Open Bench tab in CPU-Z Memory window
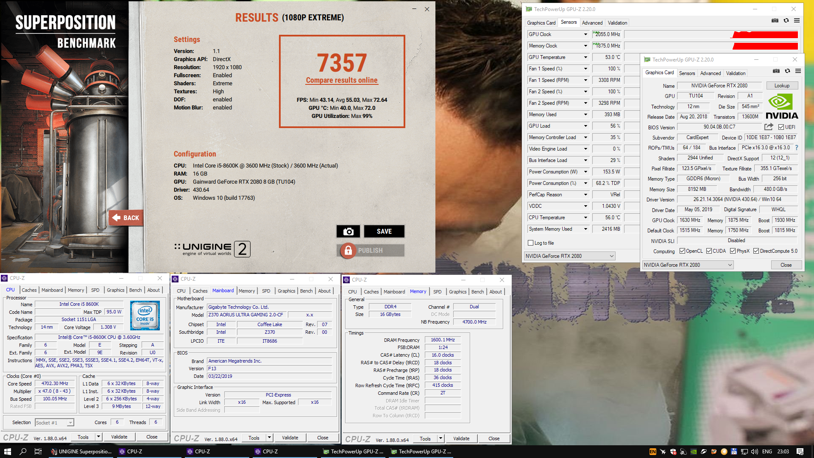 pyautogui.click(x=477, y=292)
